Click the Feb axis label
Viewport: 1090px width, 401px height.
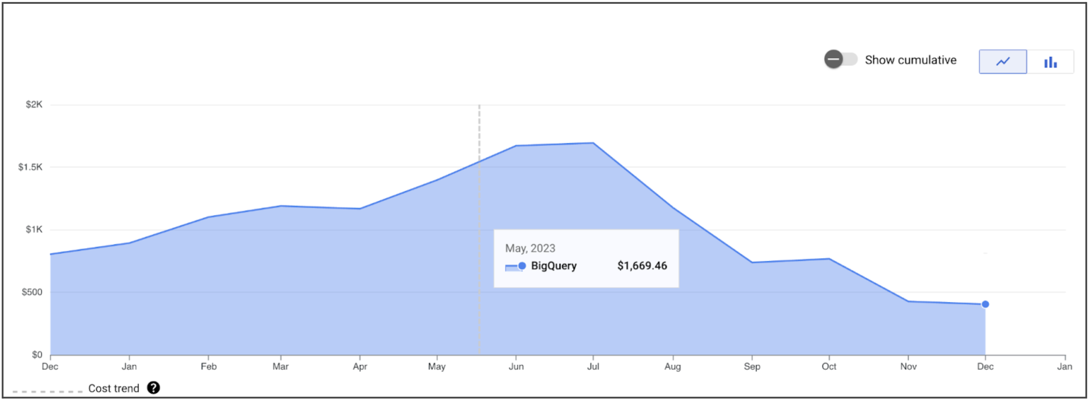(209, 367)
